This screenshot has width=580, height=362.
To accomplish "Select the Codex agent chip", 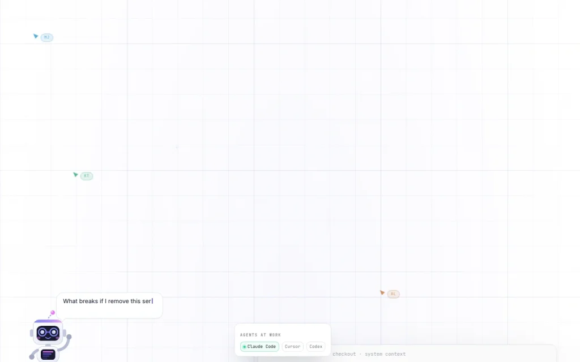I will [315, 347].
